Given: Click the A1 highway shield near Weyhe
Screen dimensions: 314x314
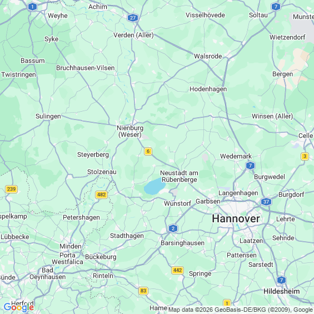Looking at the screenshot, I should pos(32,7).
